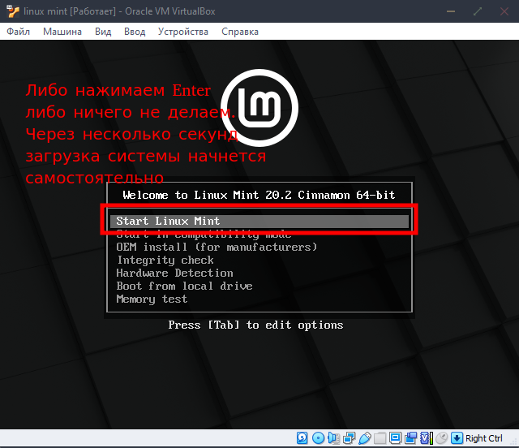This screenshot has width=519, height=448.
Task: Click the USB devices icon
Action: coord(365,438)
